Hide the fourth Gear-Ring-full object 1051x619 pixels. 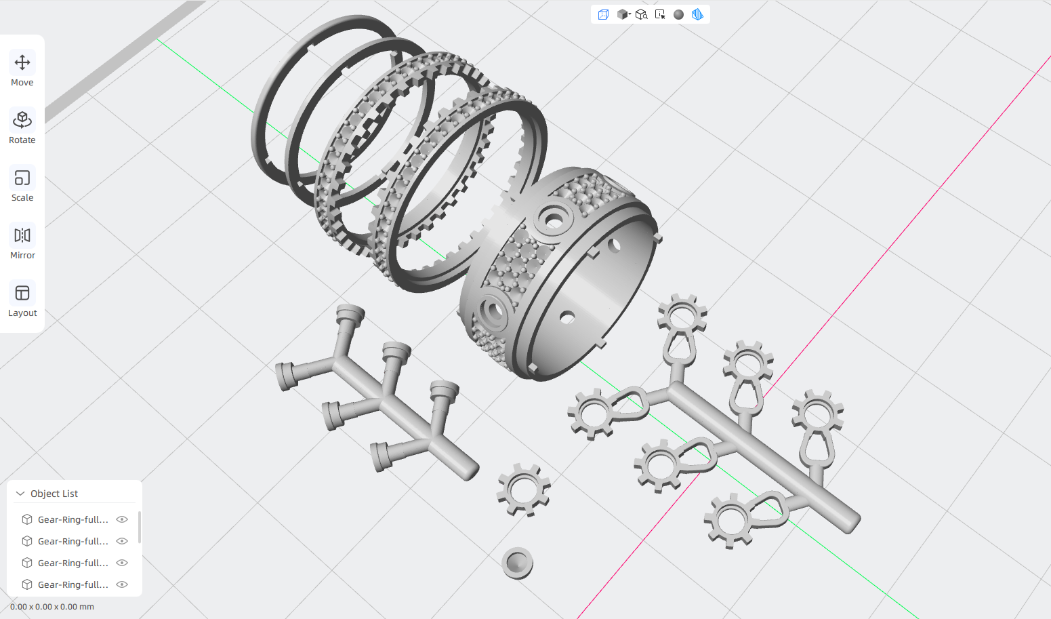point(122,584)
